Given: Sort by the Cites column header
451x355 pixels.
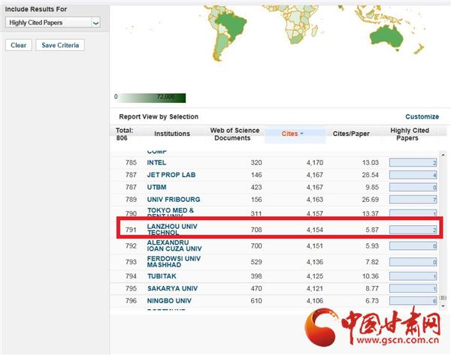Looking at the screenshot, I should click(289, 134).
